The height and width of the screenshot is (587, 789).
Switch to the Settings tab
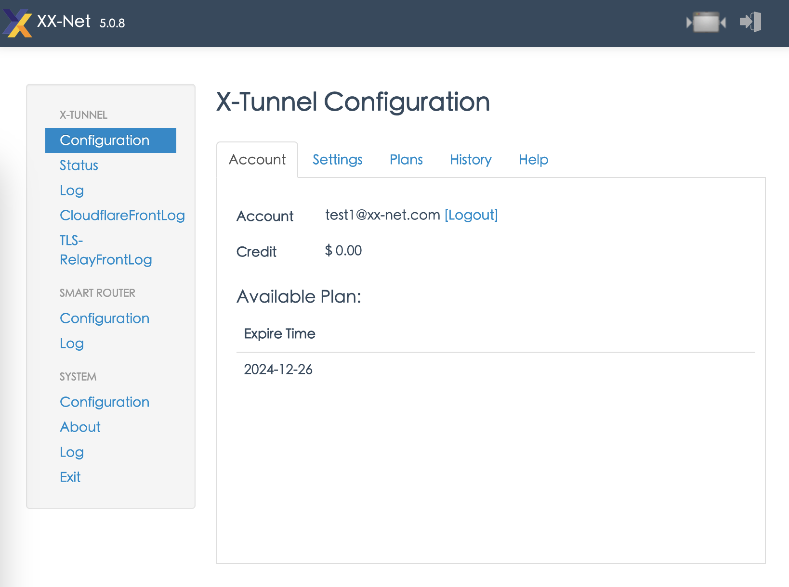(338, 160)
